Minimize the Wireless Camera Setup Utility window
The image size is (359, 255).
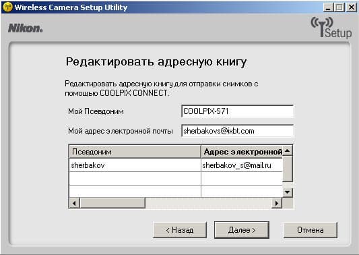point(328,7)
